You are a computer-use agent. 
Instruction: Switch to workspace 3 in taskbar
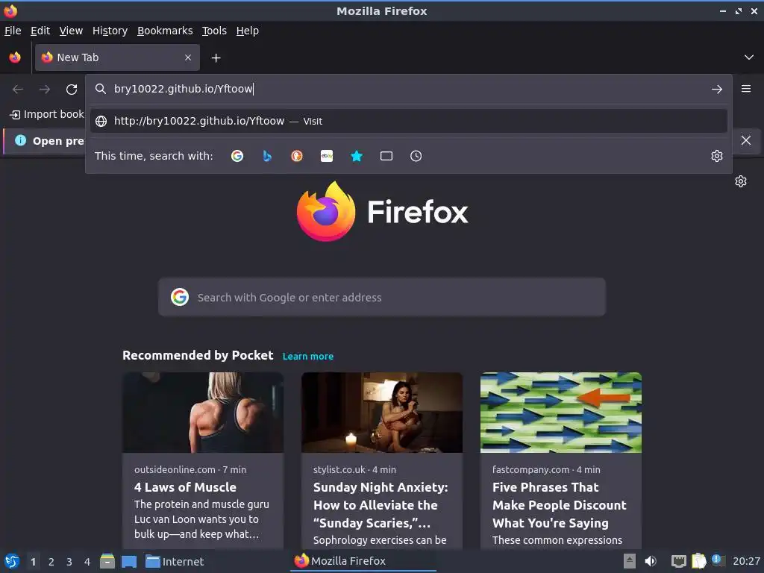click(69, 562)
